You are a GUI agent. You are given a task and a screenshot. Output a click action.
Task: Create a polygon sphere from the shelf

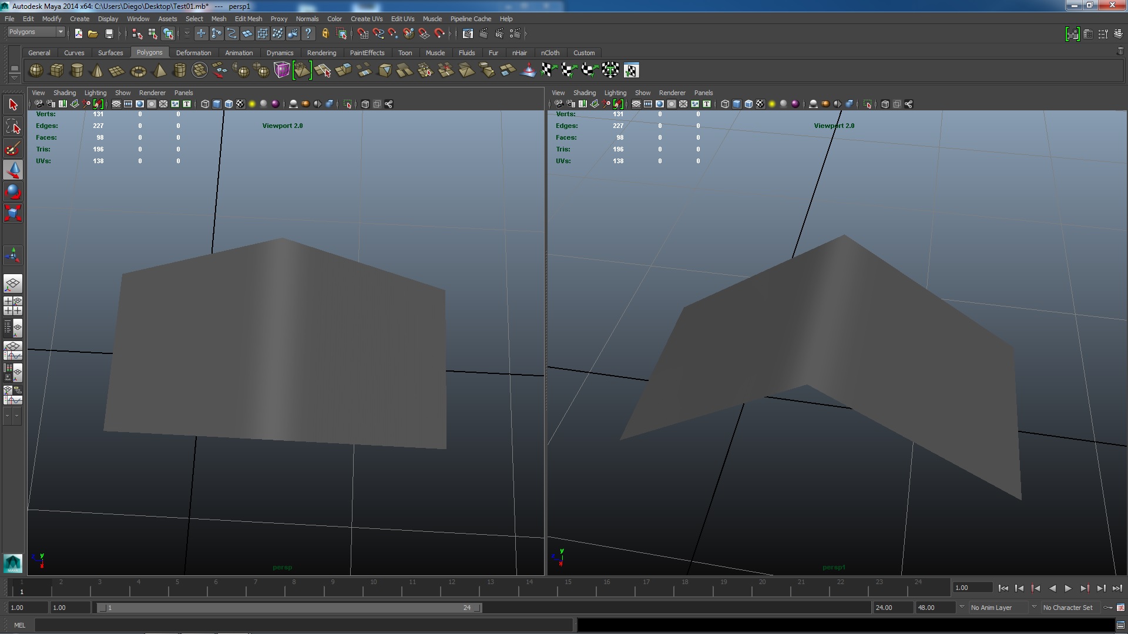pos(36,70)
